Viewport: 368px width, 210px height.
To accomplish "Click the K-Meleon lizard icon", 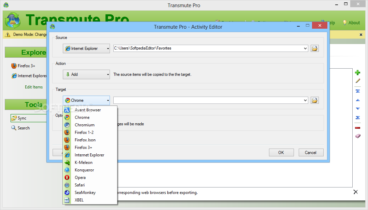I will (67, 163).
